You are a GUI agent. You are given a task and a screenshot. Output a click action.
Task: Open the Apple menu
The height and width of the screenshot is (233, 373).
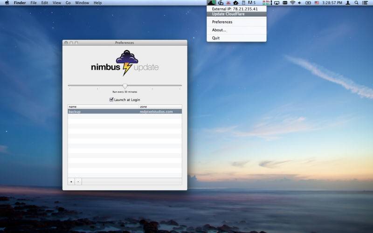[x=7, y=3]
